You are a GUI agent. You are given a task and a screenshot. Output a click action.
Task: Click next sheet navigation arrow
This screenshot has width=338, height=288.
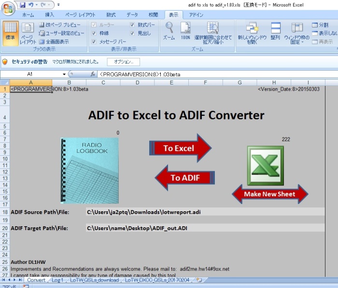[x=14, y=280]
